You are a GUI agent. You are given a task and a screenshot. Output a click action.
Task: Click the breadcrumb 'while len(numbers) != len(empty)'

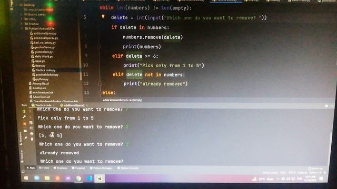[122, 100]
